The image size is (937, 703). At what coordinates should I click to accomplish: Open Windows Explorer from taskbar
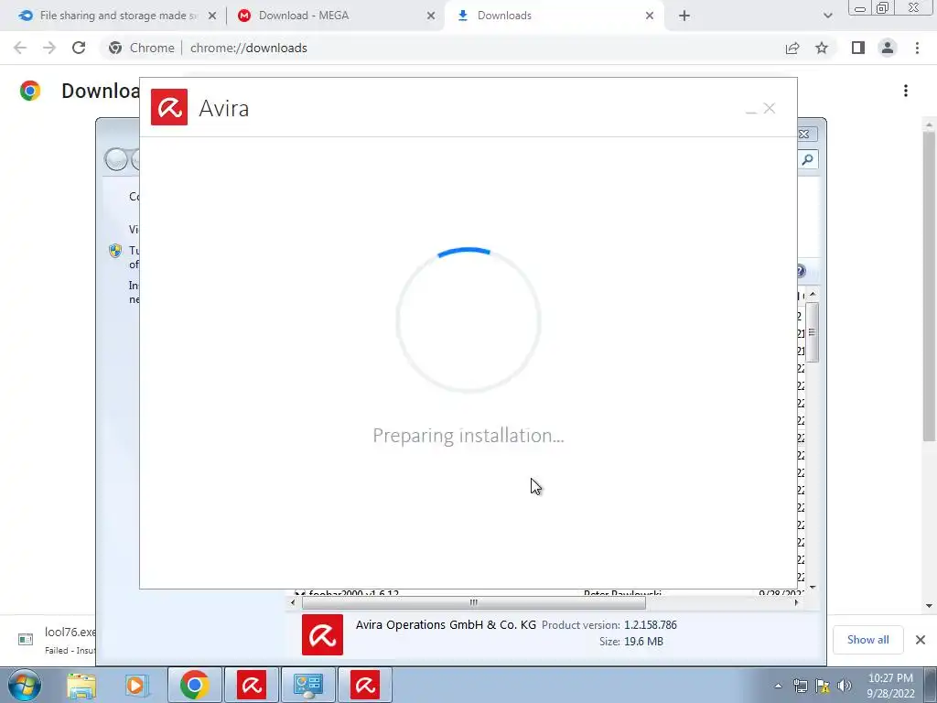[x=81, y=685]
